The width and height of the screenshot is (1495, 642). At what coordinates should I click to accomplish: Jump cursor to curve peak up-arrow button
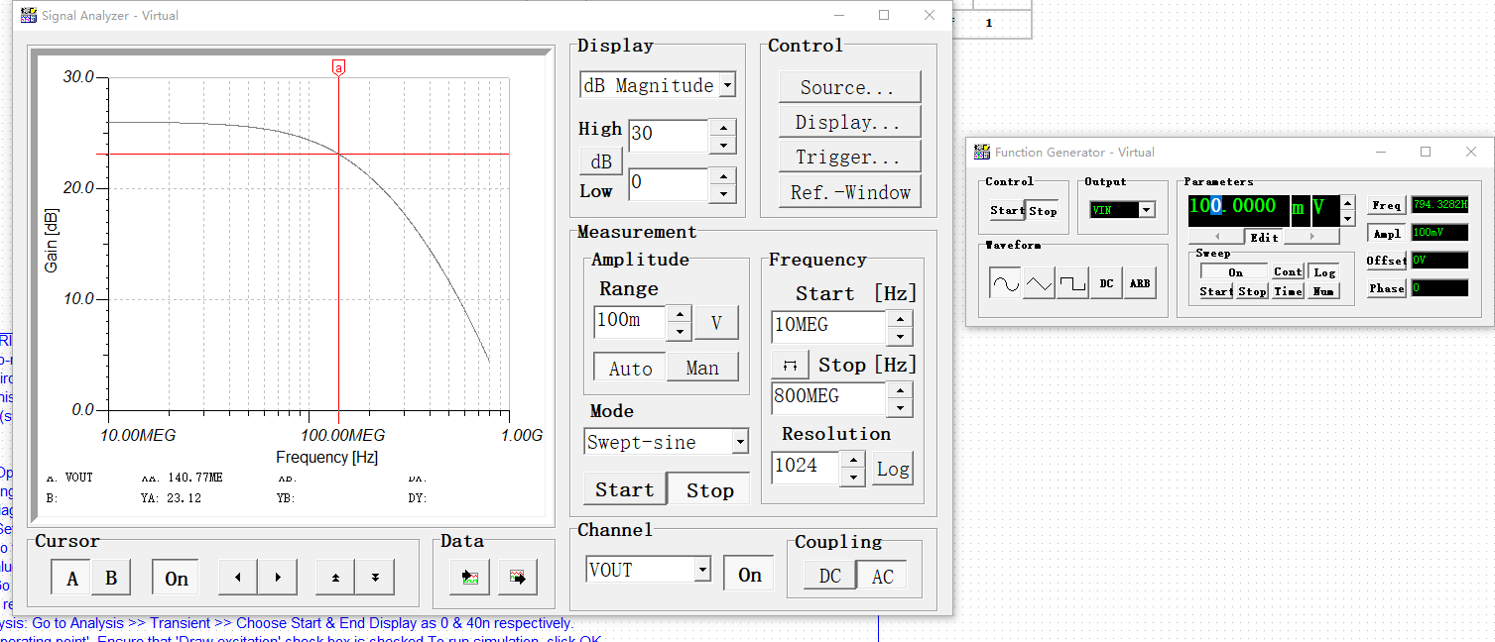coord(335,578)
